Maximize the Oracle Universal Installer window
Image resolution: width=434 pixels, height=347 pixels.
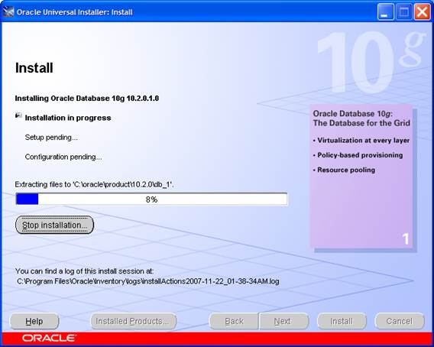[x=404, y=12]
